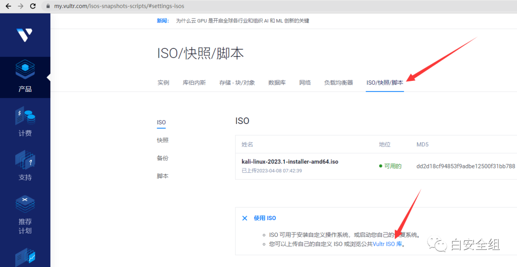Click the MD5 hash dd2d18cf94853f9adbe12500f31bb788

(x=466, y=166)
